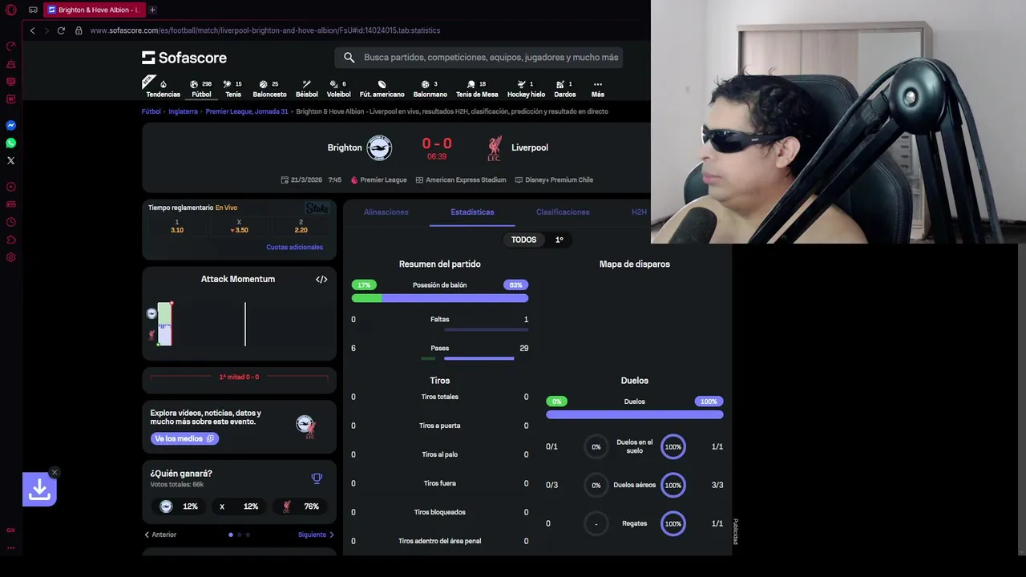
Task: Open the GX Corner gamepad icon
Action: [x=33, y=10]
